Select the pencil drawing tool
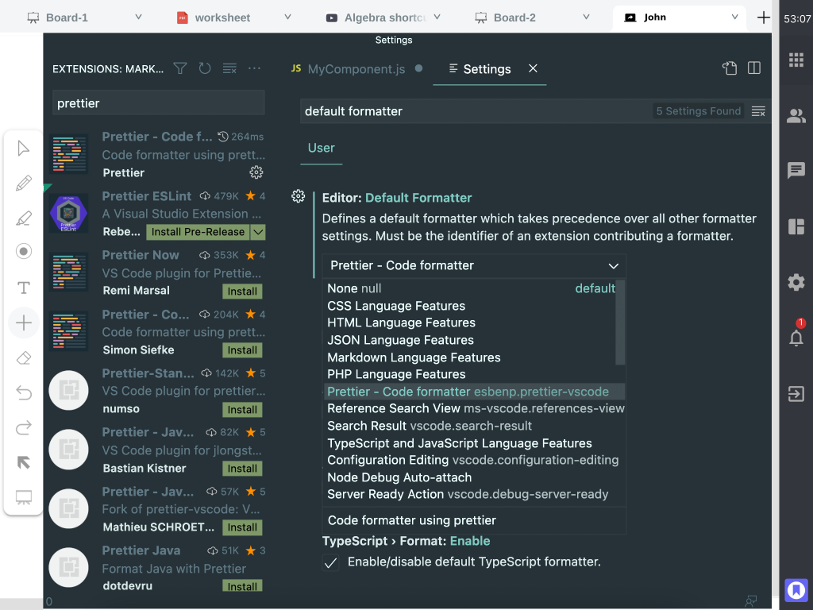Image resolution: width=813 pixels, height=610 pixels. point(24,183)
